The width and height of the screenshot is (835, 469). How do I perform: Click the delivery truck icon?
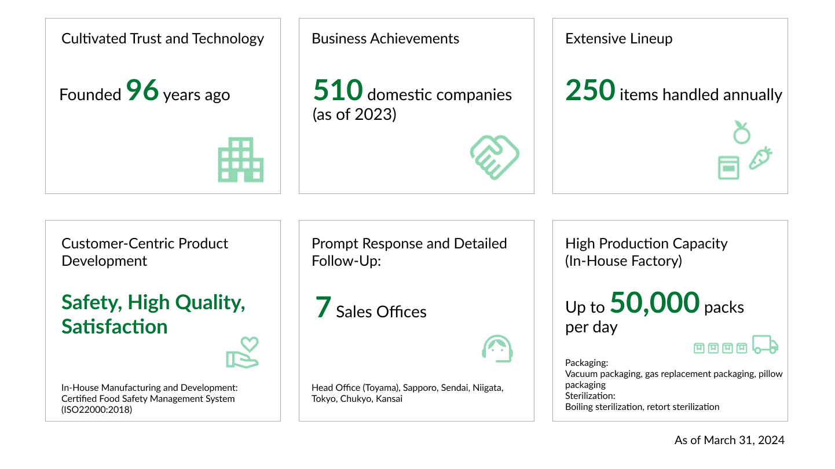pyautogui.click(x=765, y=344)
